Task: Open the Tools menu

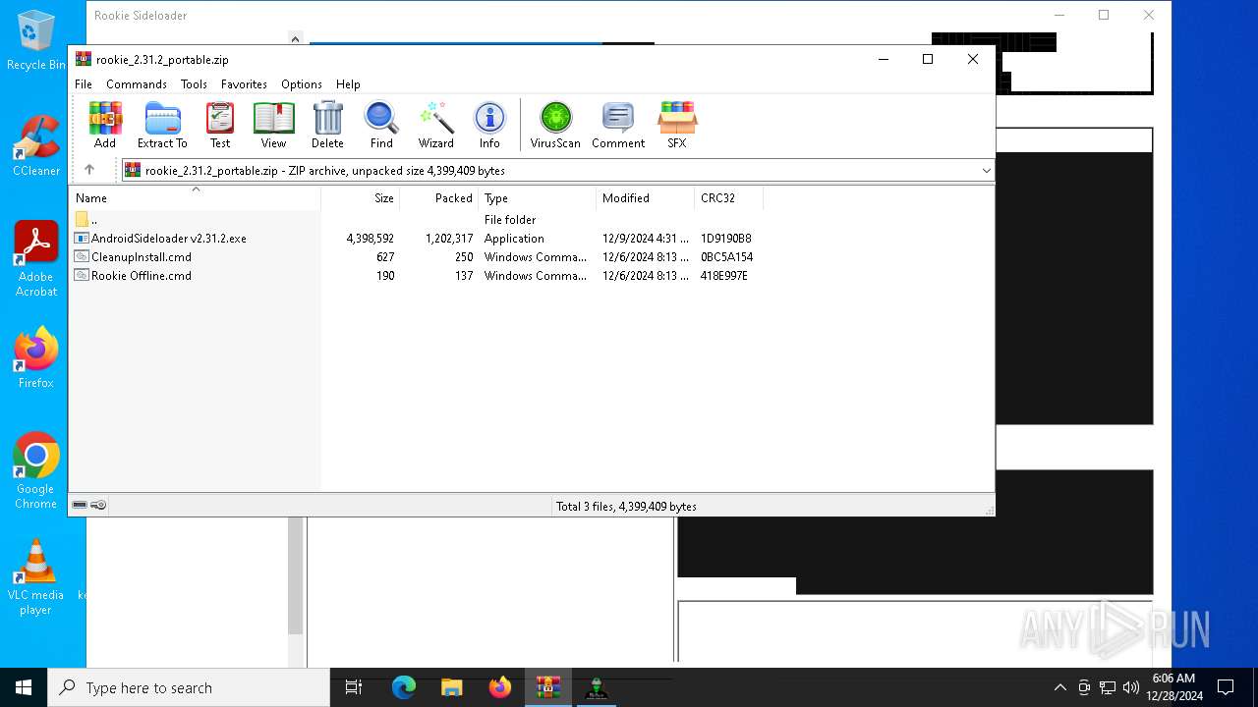Action: (194, 84)
